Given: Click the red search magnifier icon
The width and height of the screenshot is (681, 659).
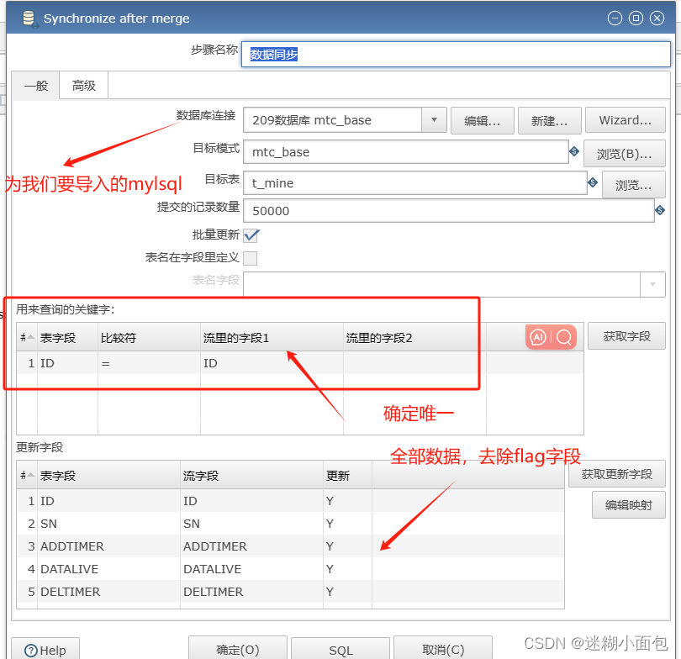Looking at the screenshot, I should click(x=564, y=337).
